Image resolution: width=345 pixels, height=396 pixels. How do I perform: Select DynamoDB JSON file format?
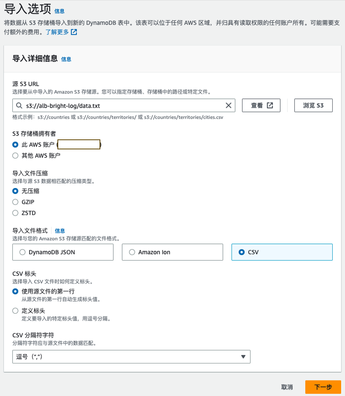[63, 252]
